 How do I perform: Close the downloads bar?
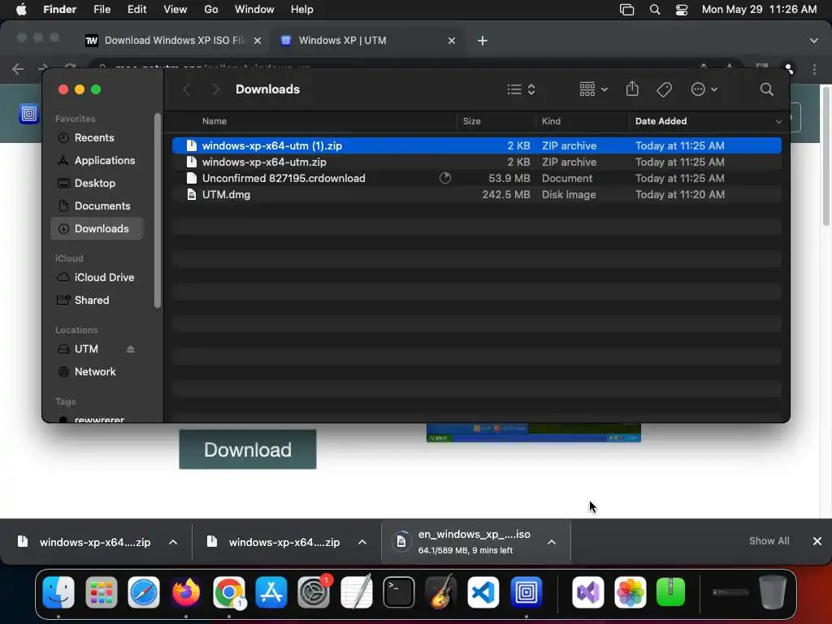tap(817, 540)
